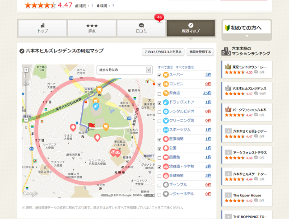Expand the 初めての方へ panel arrow
289x219 pixels.
pos(247,36)
